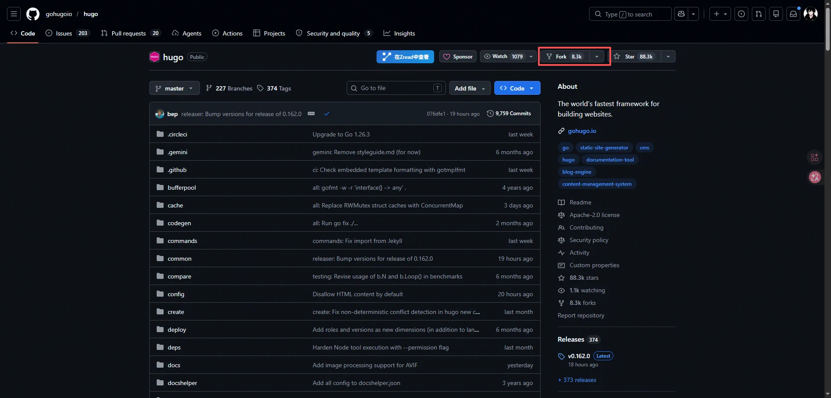The height and width of the screenshot is (398, 831).
Task: Click the book icon beside Readme
Action: 561,202
